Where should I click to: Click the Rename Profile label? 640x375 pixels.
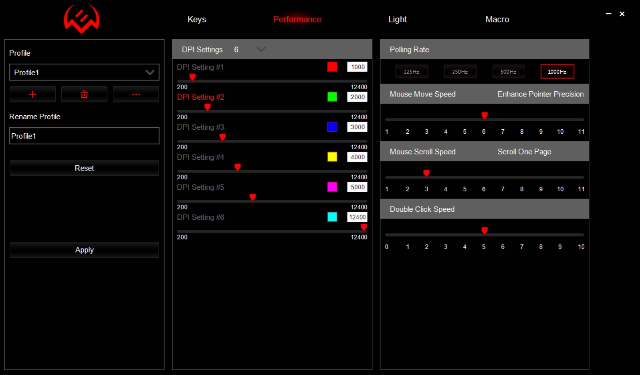pyautogui.click(x=35, y=116)
